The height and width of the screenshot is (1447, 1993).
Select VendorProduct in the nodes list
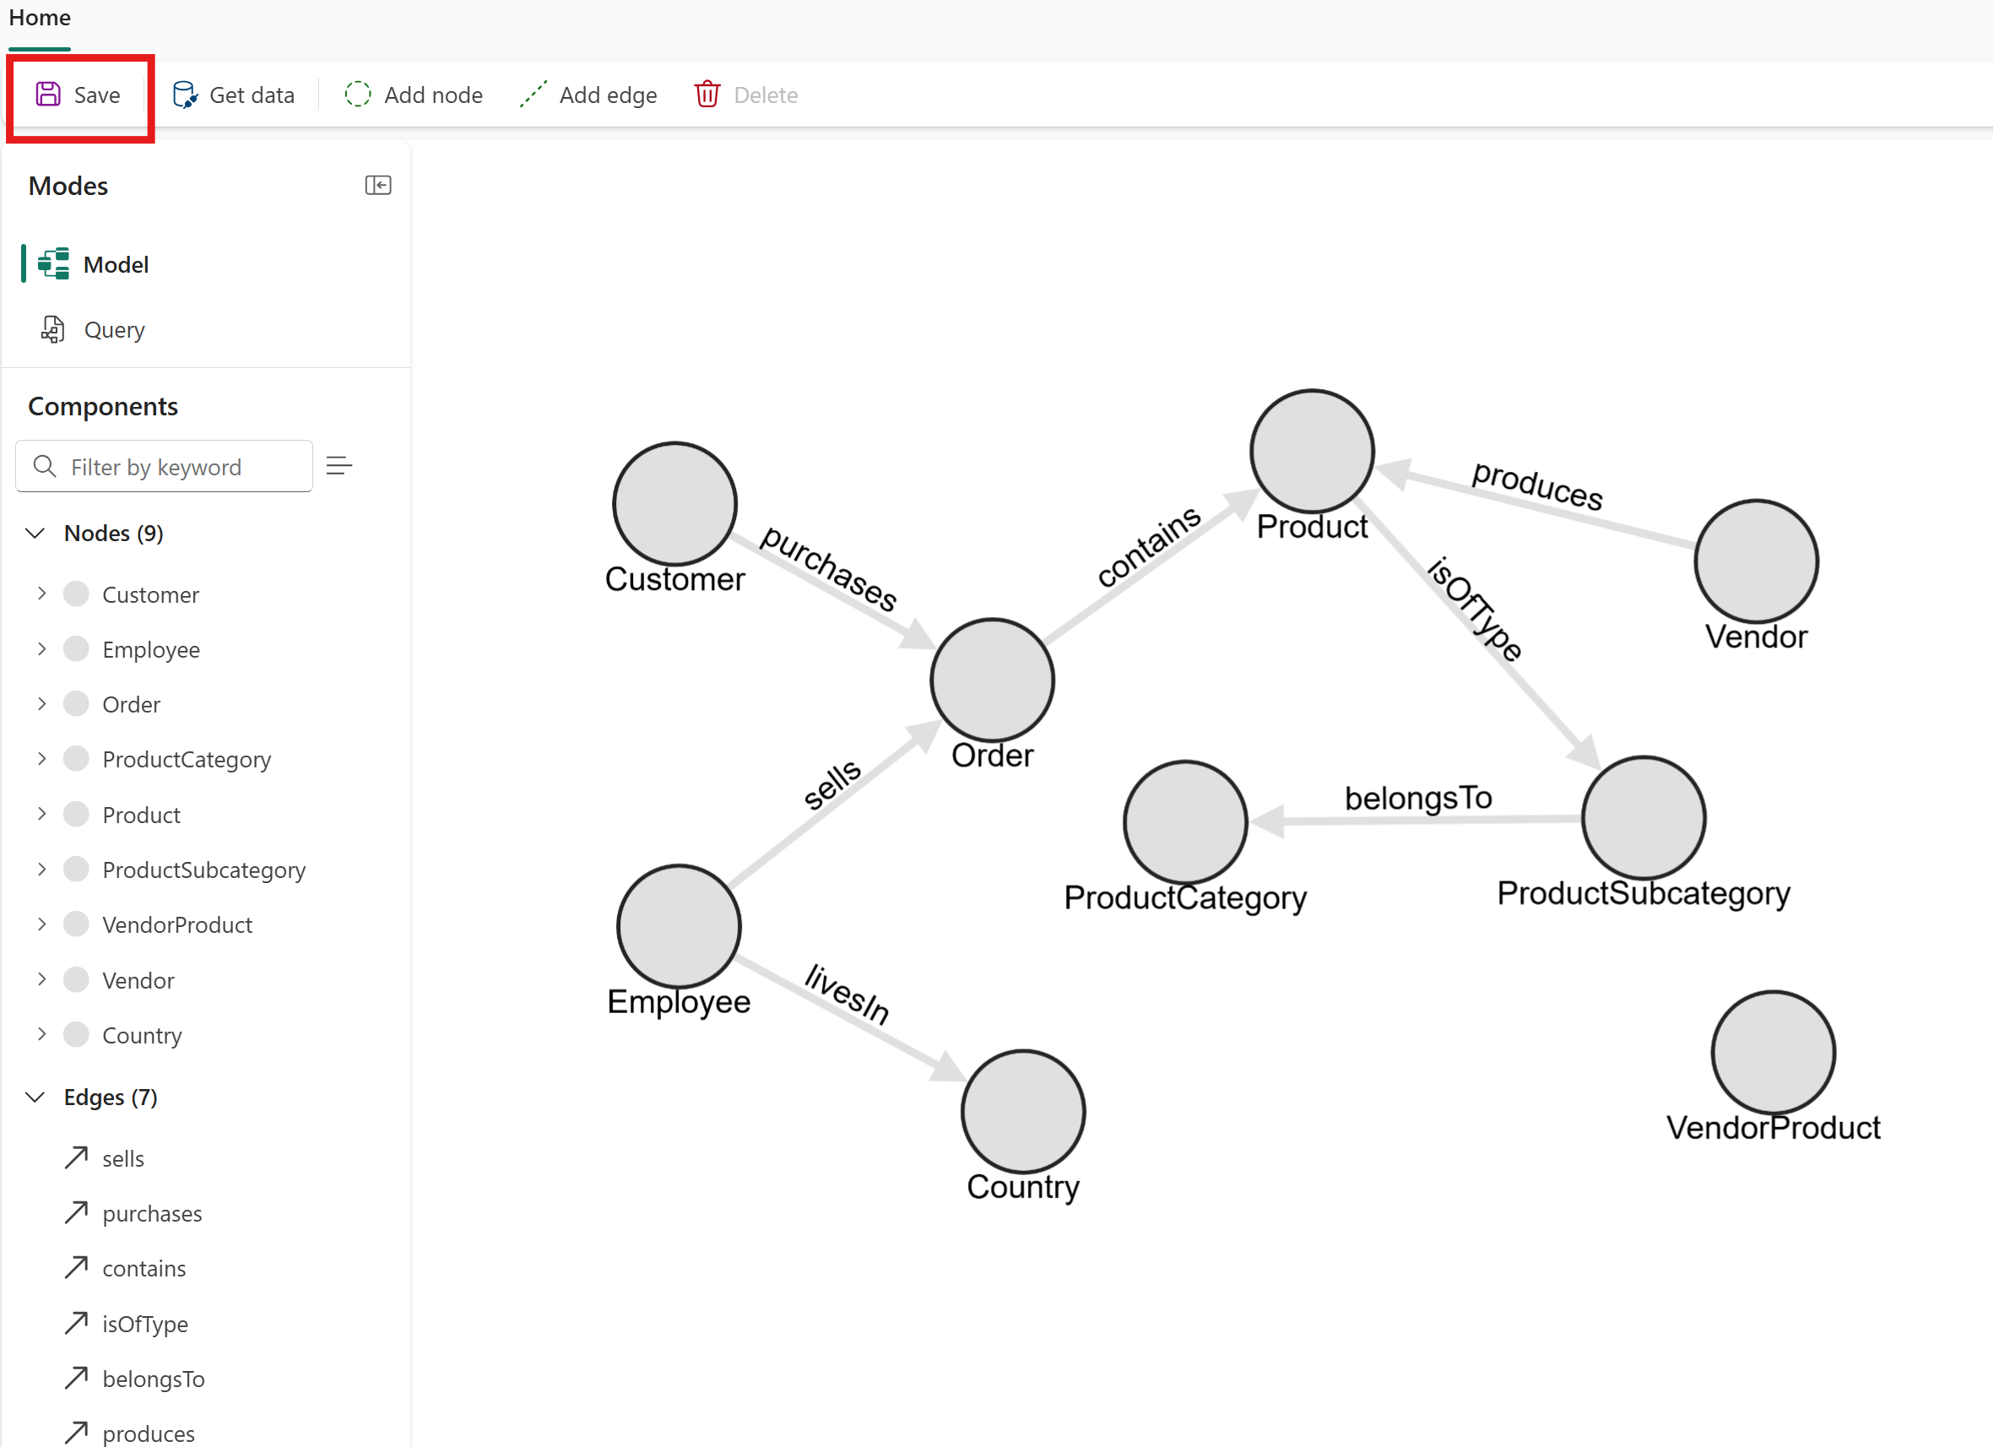pyautogui.click(x=177, y=924)
